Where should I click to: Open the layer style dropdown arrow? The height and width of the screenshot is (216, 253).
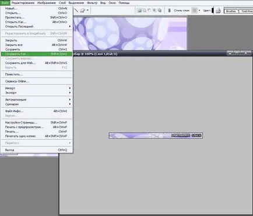[x=199, y=10]
